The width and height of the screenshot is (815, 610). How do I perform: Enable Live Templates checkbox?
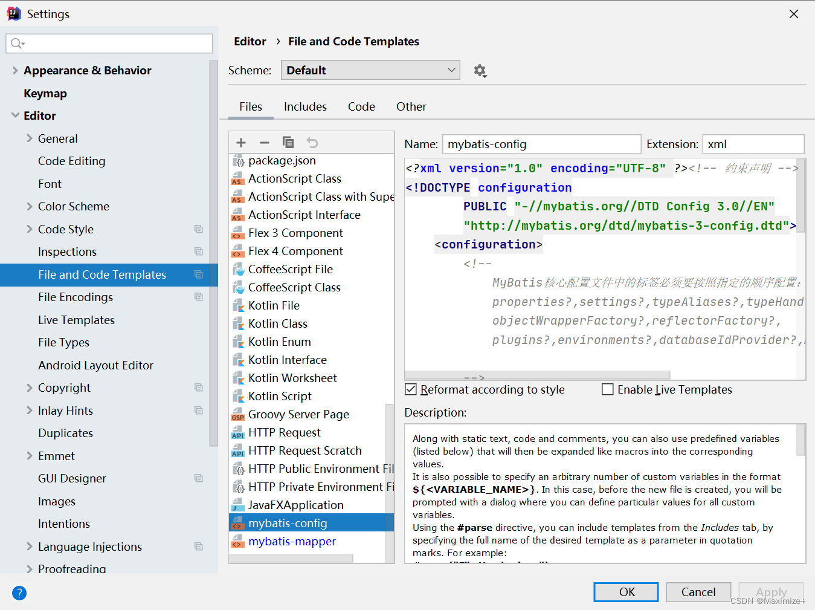608,389
